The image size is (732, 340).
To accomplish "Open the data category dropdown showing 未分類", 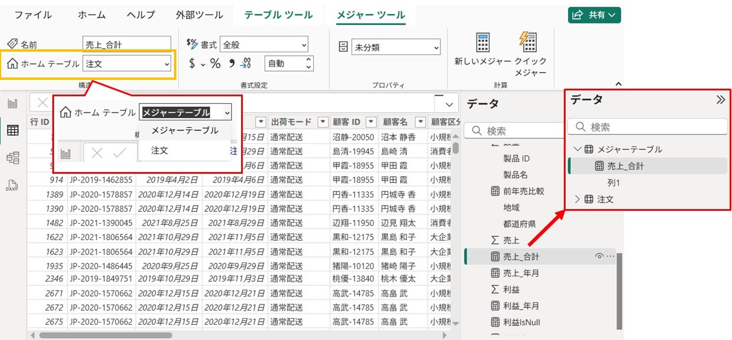I will click(x=396, y=47).
